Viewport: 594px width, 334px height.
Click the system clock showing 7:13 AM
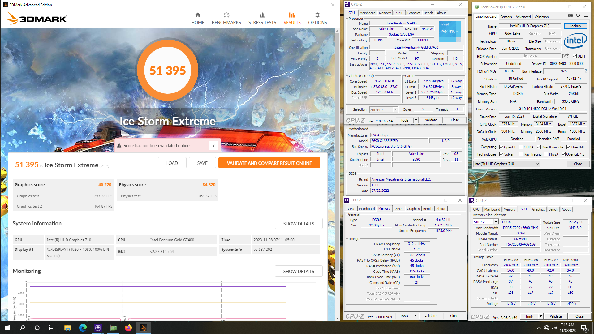click(567, 328)
